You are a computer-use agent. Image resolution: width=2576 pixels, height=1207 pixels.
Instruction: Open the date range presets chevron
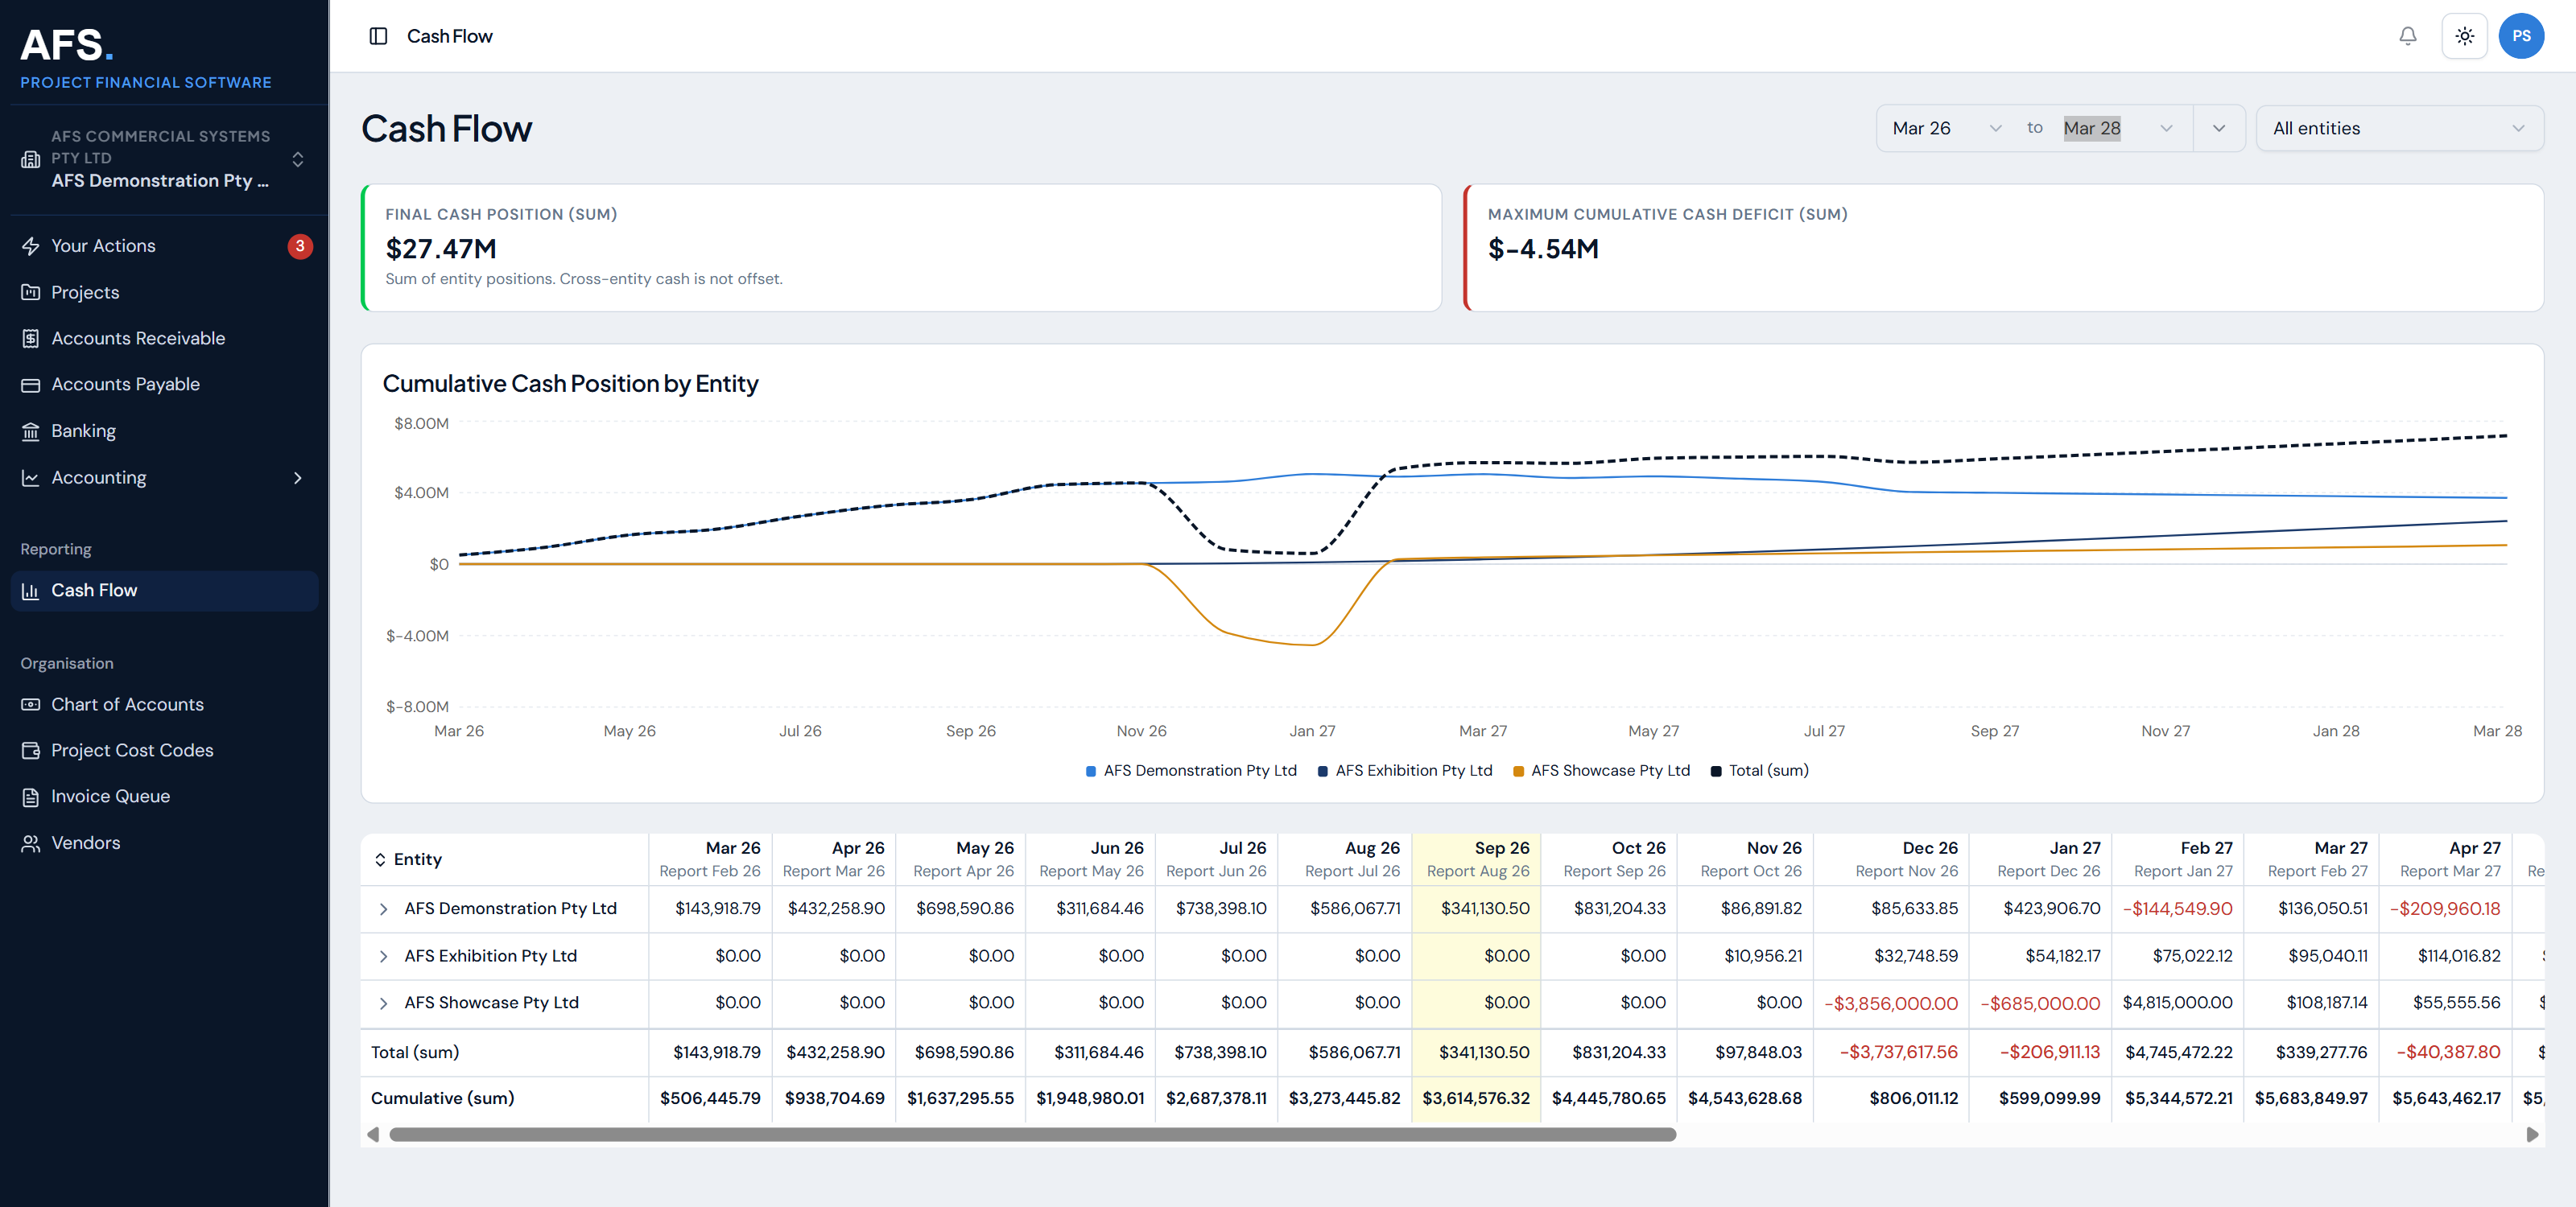point(2219,128)
